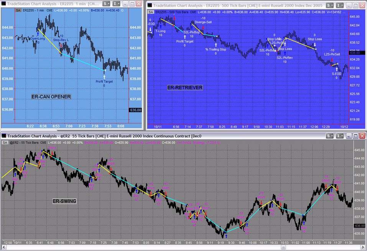Image resolution: width=367 pixels, height=251 pixels.
Task: Open the S menu button in the 500 Tick Bars window
Action: (x=329, y=5)
